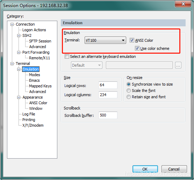Enable Select an alternate keyboard emulation

(67, 56)
